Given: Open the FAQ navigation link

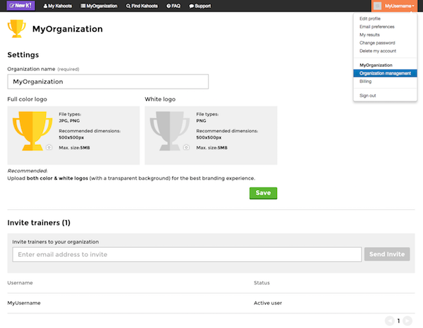Looking at the screenshot, I should tap(173, 6).
